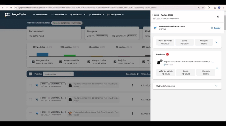
Task: Click the 61220 order number tag
Action: [44, 112]
